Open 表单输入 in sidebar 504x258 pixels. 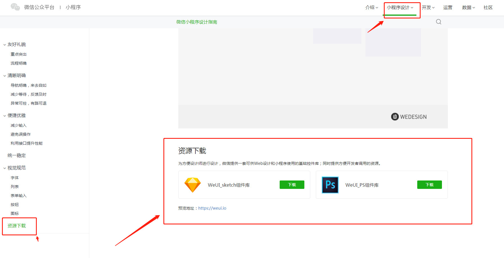[x=19, y=196]
